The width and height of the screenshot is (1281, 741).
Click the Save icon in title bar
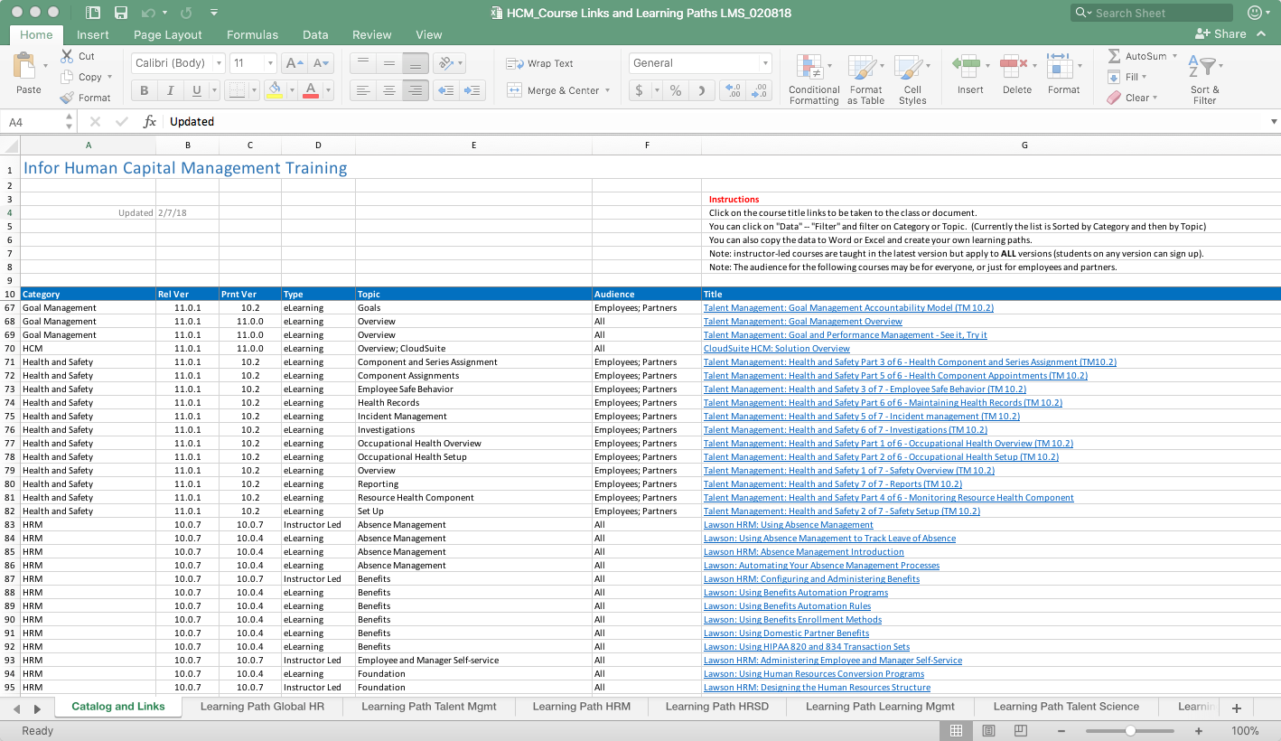click(x=121, y=13)
